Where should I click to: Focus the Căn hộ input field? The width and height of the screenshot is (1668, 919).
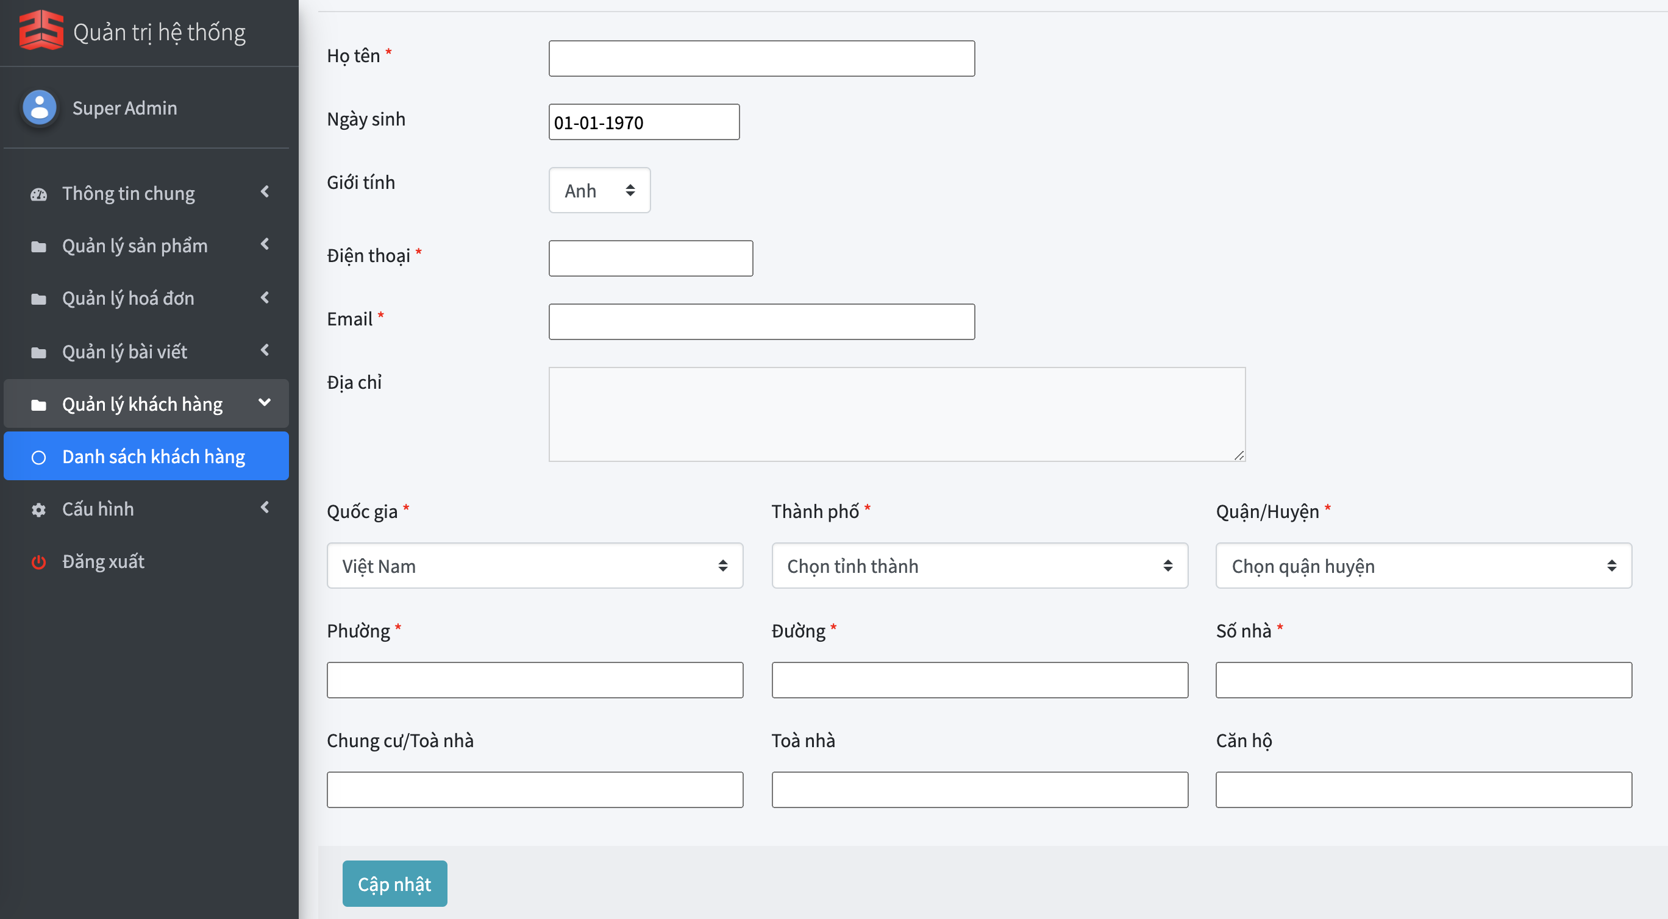(x=1424, y=790)
